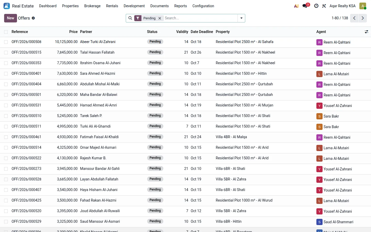Go to next page of offers
The image size is (371, 232).
[x=362, y=18]
